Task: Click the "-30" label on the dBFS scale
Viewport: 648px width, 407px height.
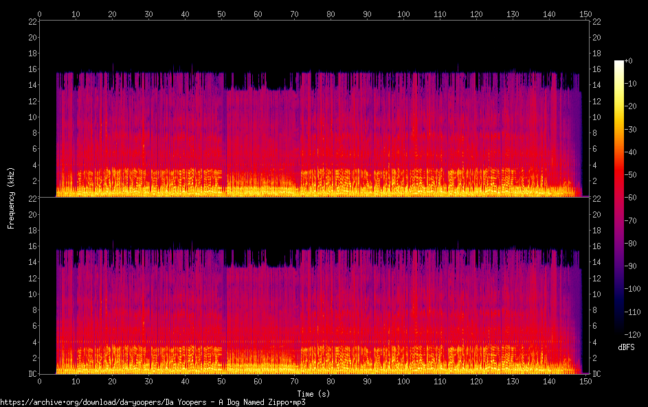Action: point(629,130)
